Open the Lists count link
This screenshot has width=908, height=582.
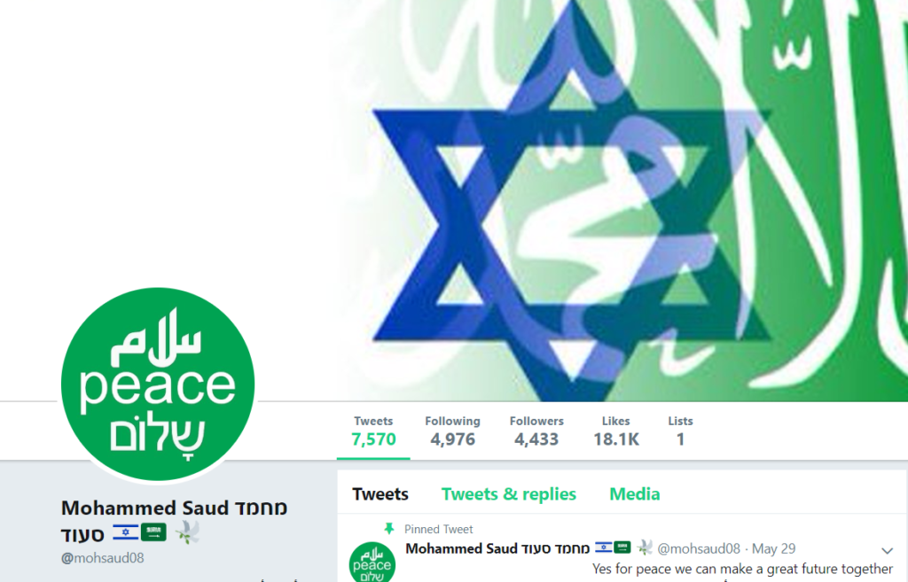coord(680,431)
